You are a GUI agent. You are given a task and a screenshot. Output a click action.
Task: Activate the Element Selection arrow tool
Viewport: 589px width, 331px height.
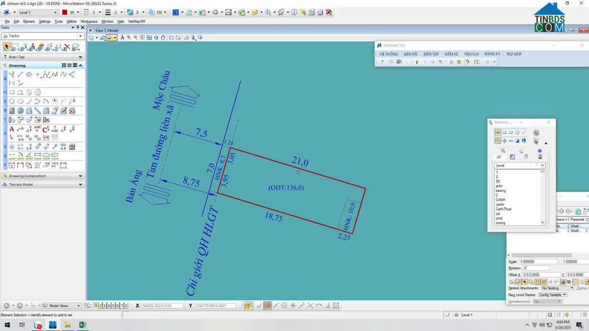(7, 47)
